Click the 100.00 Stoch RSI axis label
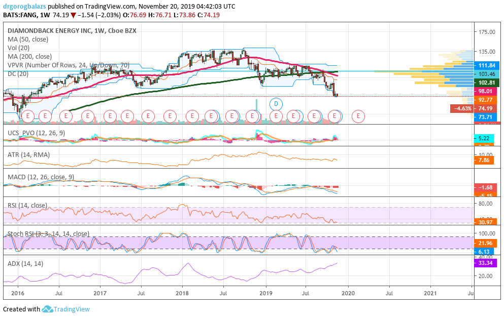The width and height of the screenshot is (504, 318). pyautogui.click(x=487, y=234)
